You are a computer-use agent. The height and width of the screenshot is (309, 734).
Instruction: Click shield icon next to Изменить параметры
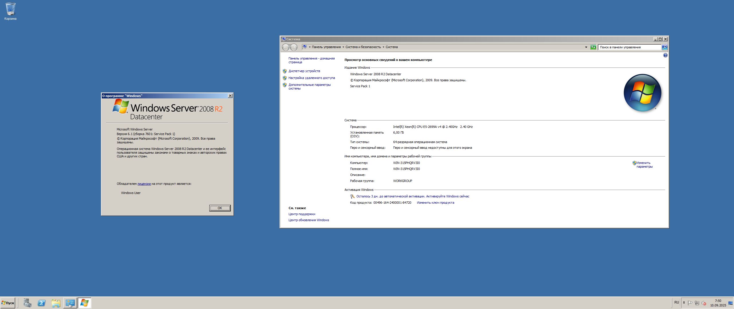click(x=634, y=163)
